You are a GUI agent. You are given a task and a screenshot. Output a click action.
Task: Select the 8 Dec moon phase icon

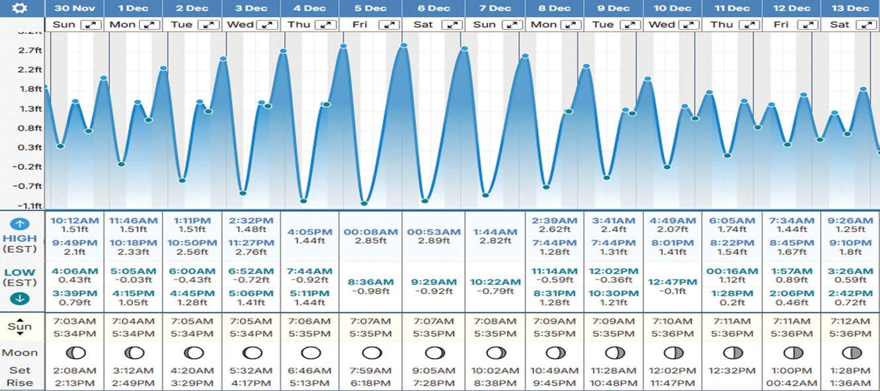[555, 353]
